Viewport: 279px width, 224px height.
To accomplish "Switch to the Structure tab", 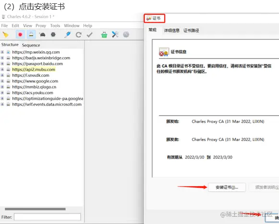I will point(10,45).
